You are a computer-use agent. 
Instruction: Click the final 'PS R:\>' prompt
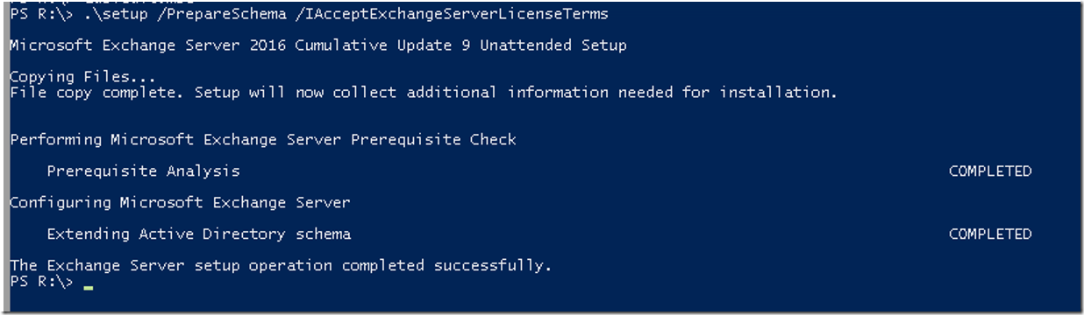42,281
